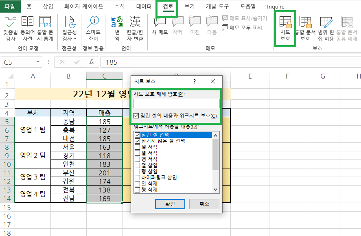
Task: Click the Select All corner triangle
Action: [x=10, y=76]
